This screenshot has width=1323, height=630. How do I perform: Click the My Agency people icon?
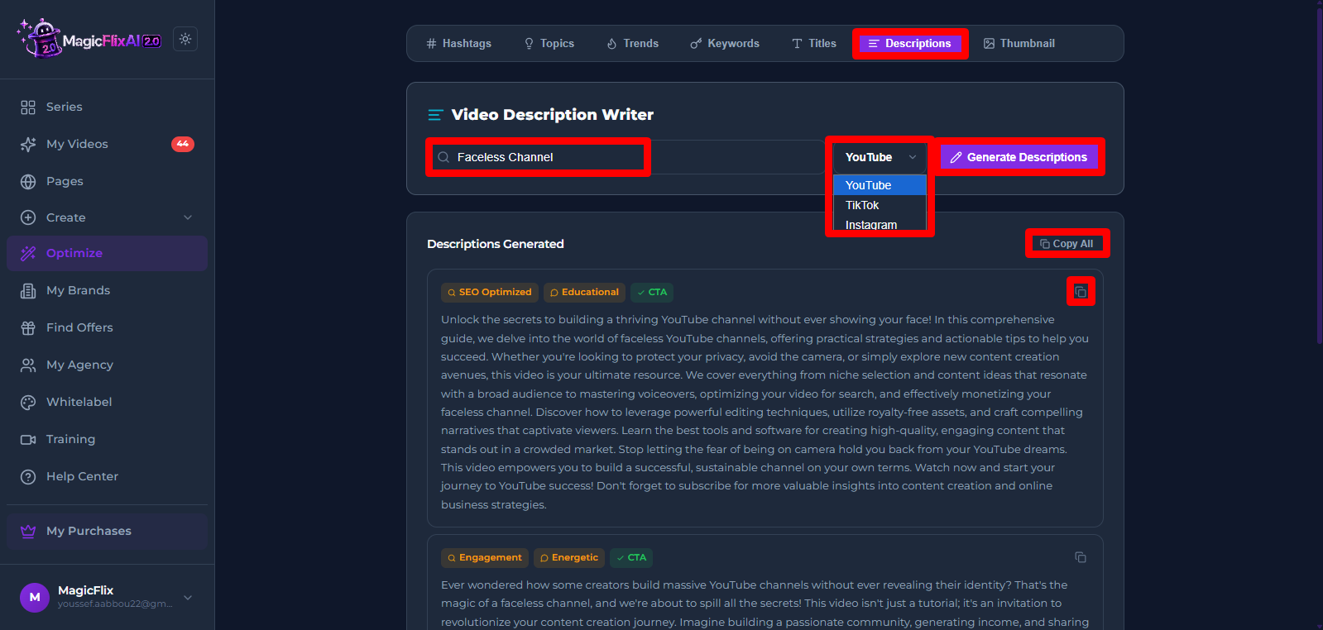(x=28, y=365)
